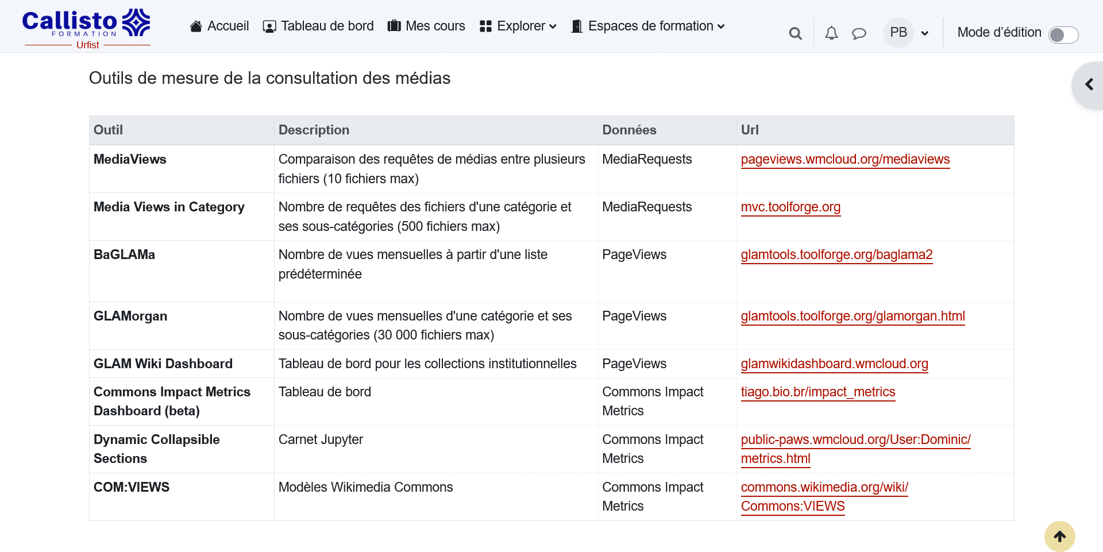Image resolution: width=1103 pixels, height=552 pixels.
Task: Open mvc.toolforge.org link
Action: (790, 207)
